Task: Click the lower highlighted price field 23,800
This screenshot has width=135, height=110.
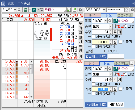Action: click(100, 89)
